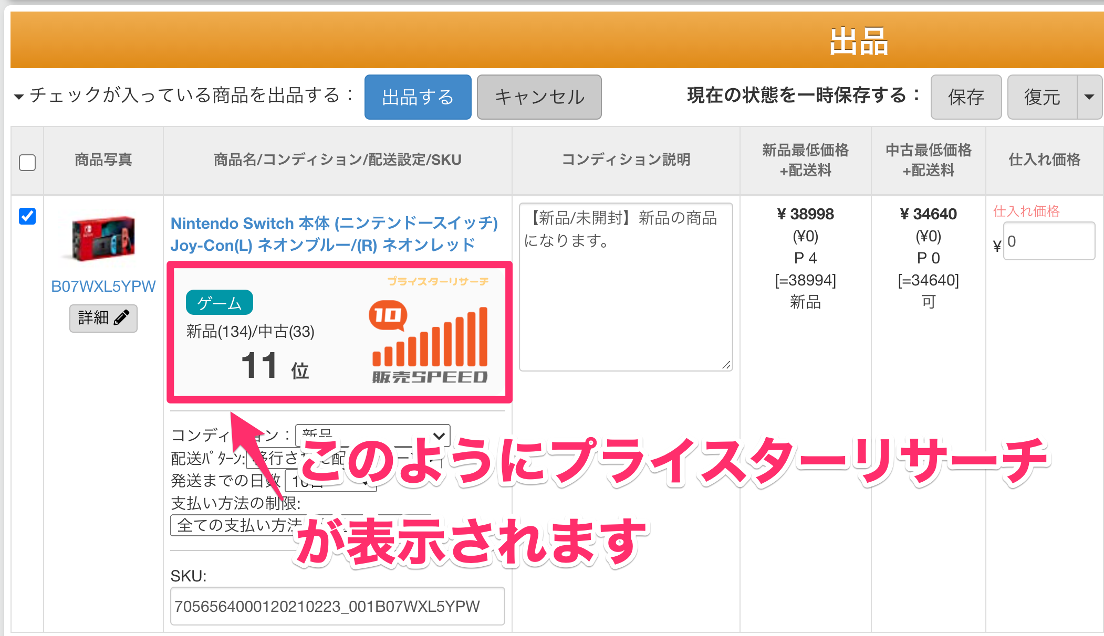The height and width of the screenshot is (636, 1104).
Task: Click the ¥ 34640 used lowest price
Action: [928, 214]
